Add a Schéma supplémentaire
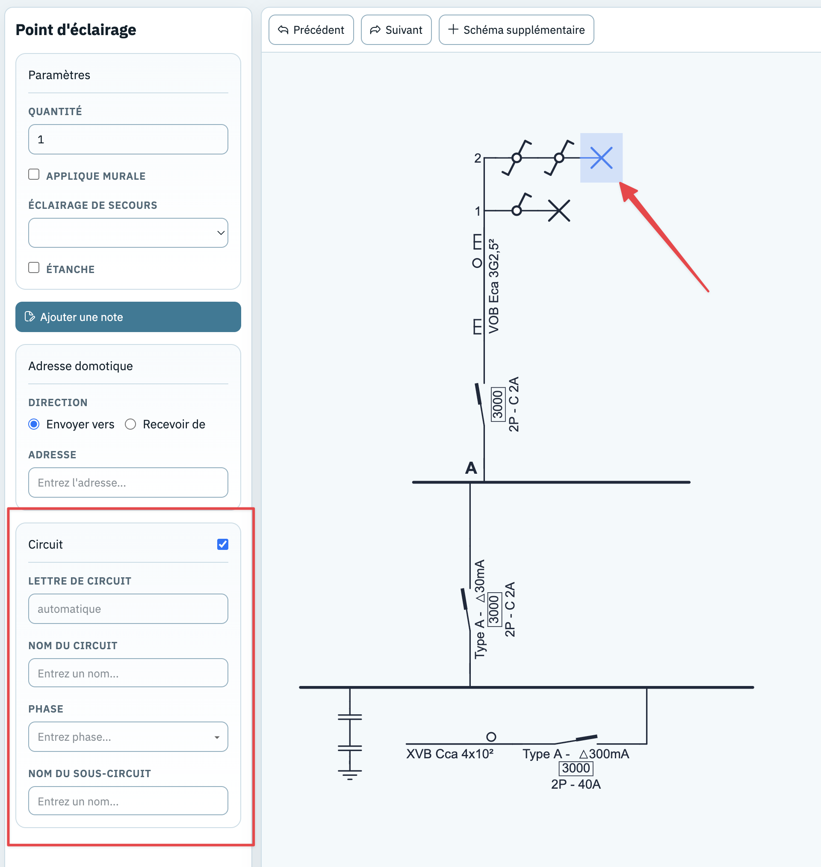The image size is (821, 867). [x=517, y=30]
